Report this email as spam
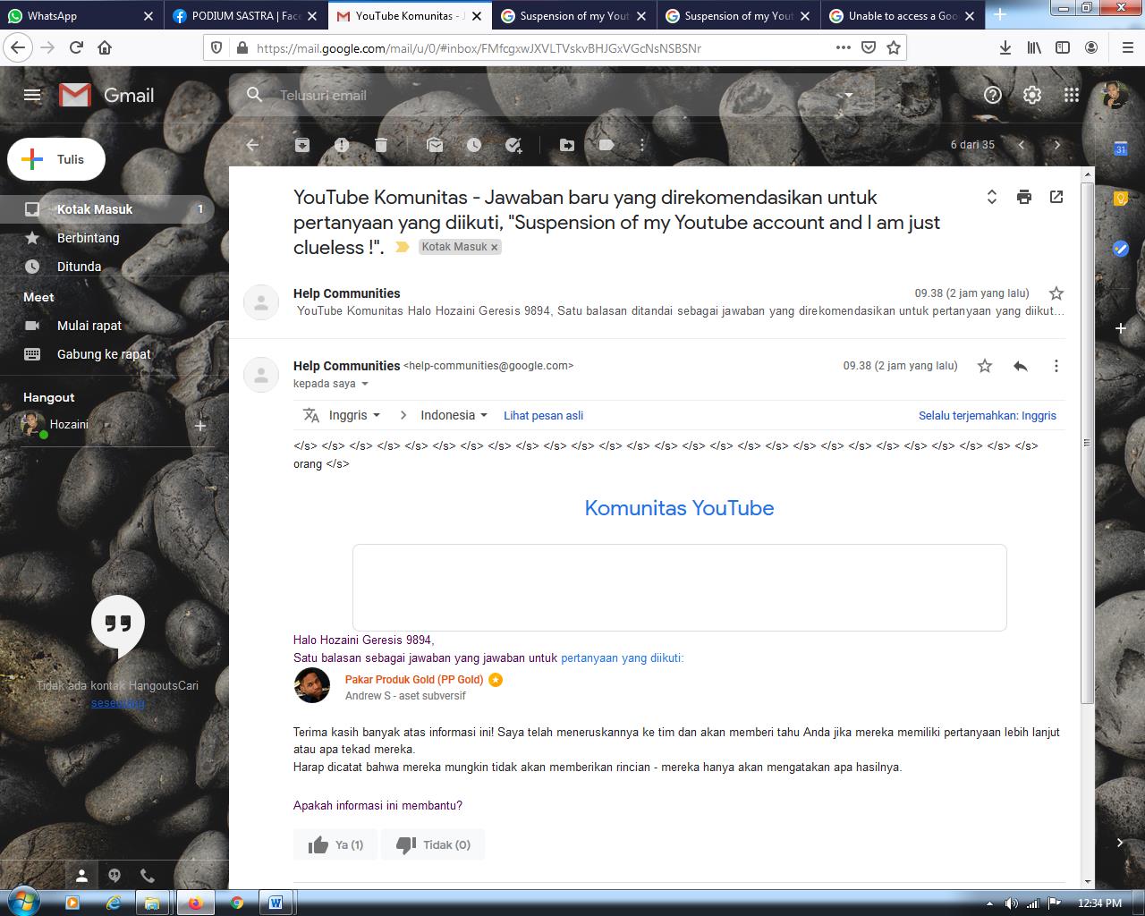This screenshot has height=916, width=1145. (342, 145)
